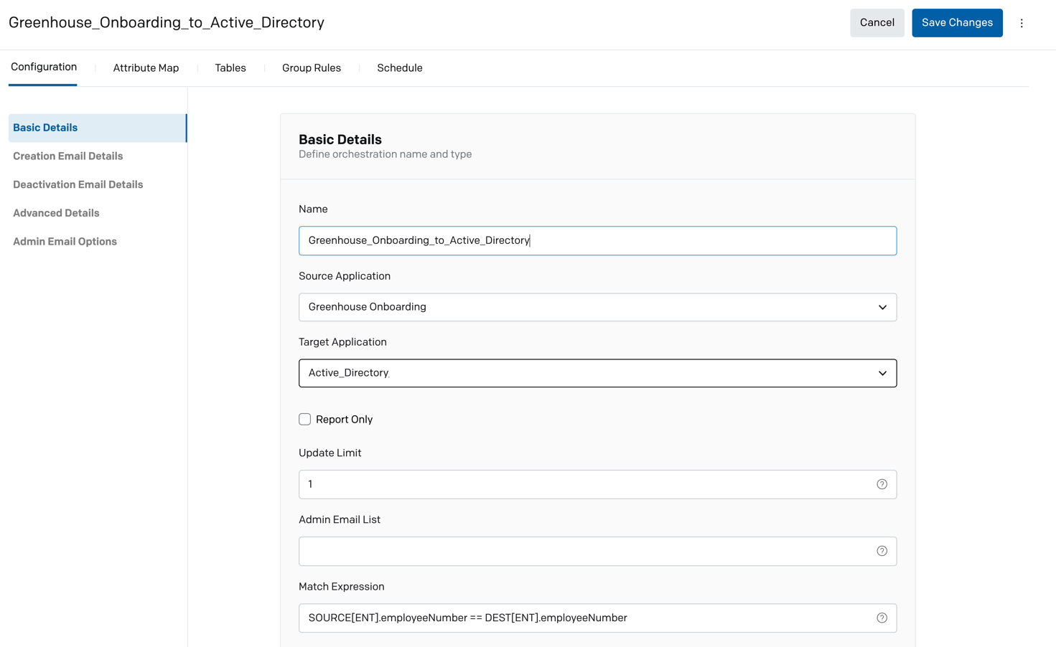1056x647 pixels.
Task: Show help for the Admin Email List field
Action: tap(882, 551)
